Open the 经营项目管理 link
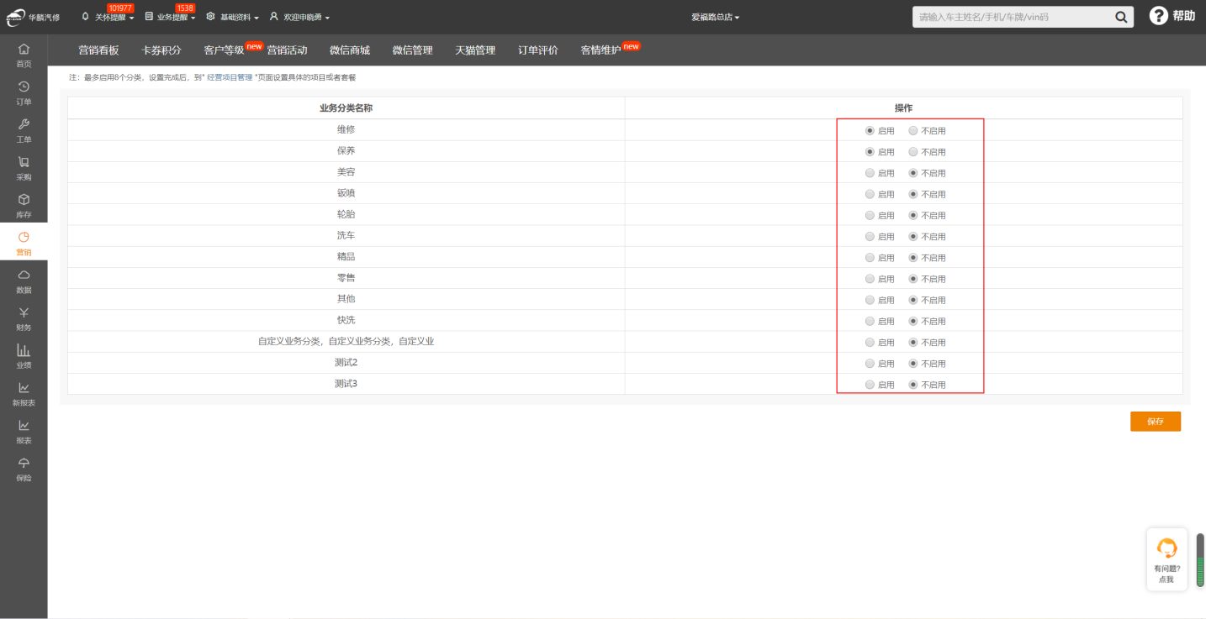The width and height of the screenshot is (1206, 619). [x=230, y=77]
